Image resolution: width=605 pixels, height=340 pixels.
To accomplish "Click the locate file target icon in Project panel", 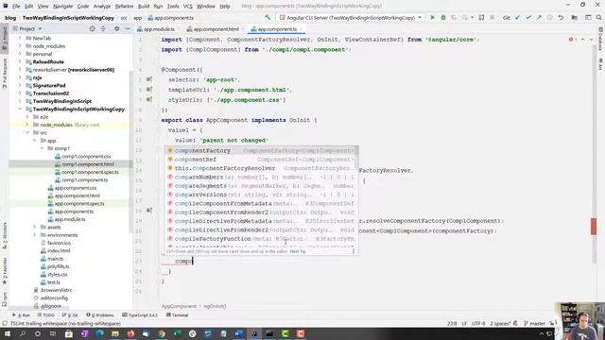I will coord(93,28).
